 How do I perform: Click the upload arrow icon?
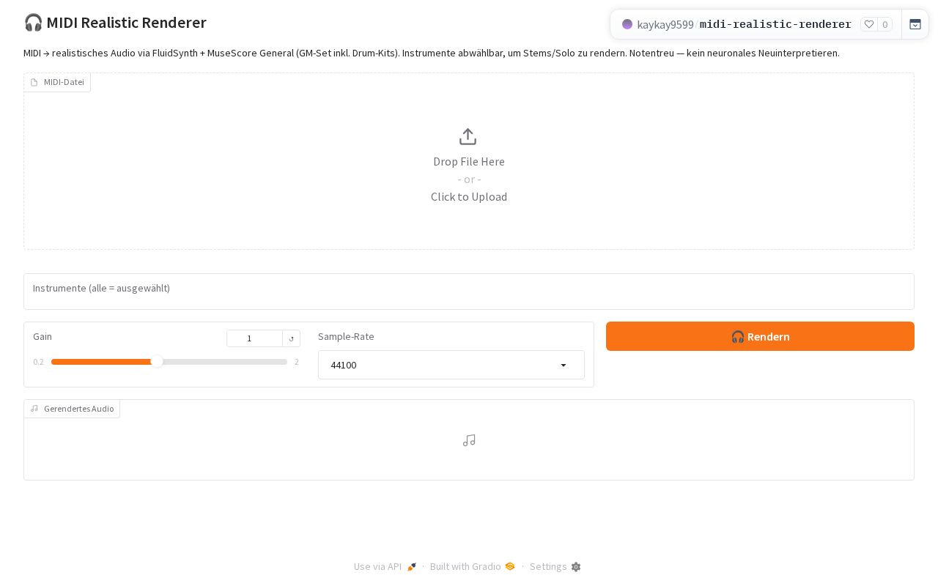pyautogui.click(x=468, y=137)
